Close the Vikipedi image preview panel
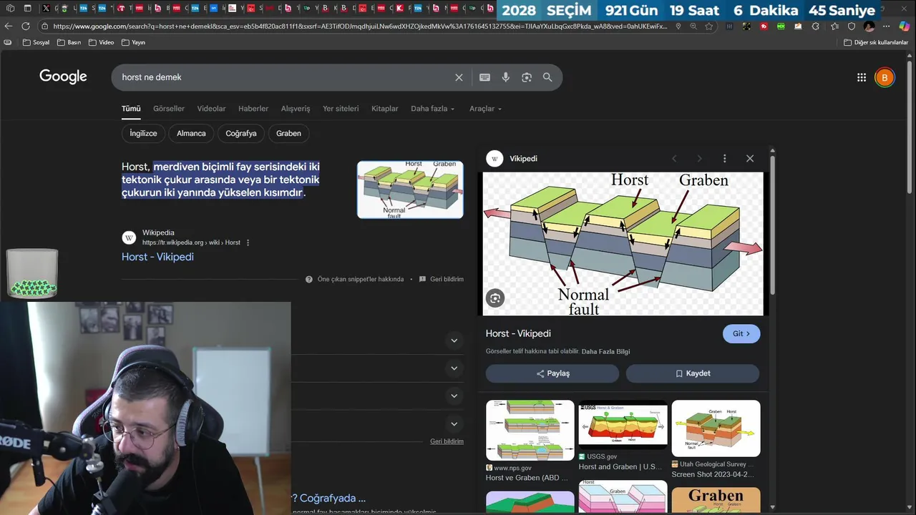 (750, 158)
